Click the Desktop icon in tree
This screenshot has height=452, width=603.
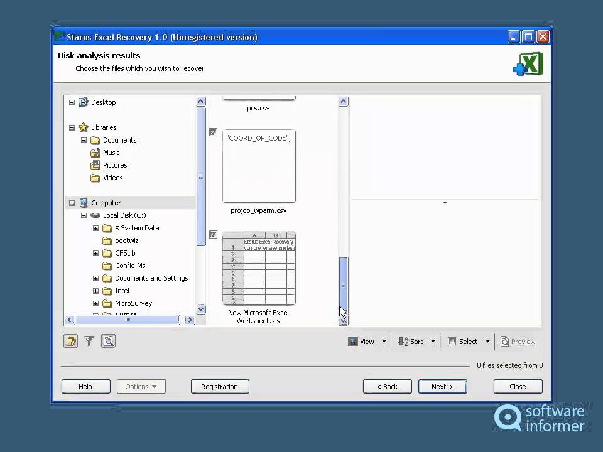pos(84,102)
